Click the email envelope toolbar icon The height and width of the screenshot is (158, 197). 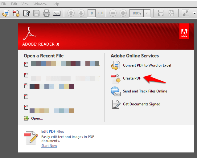56,14
